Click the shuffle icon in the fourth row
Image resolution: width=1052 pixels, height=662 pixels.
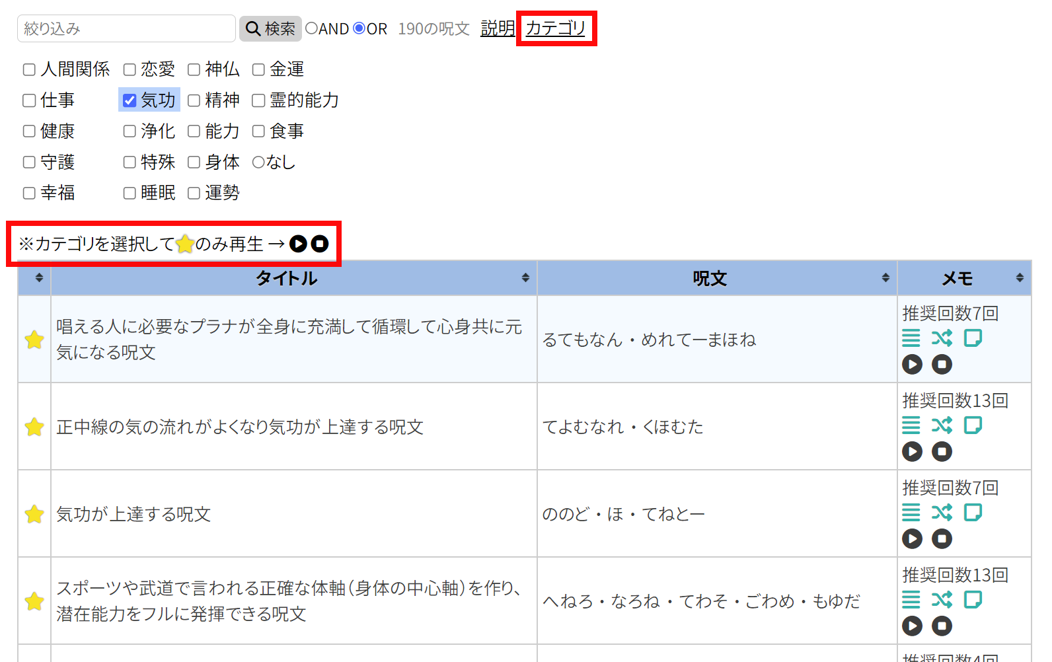(x=942, y=600)
